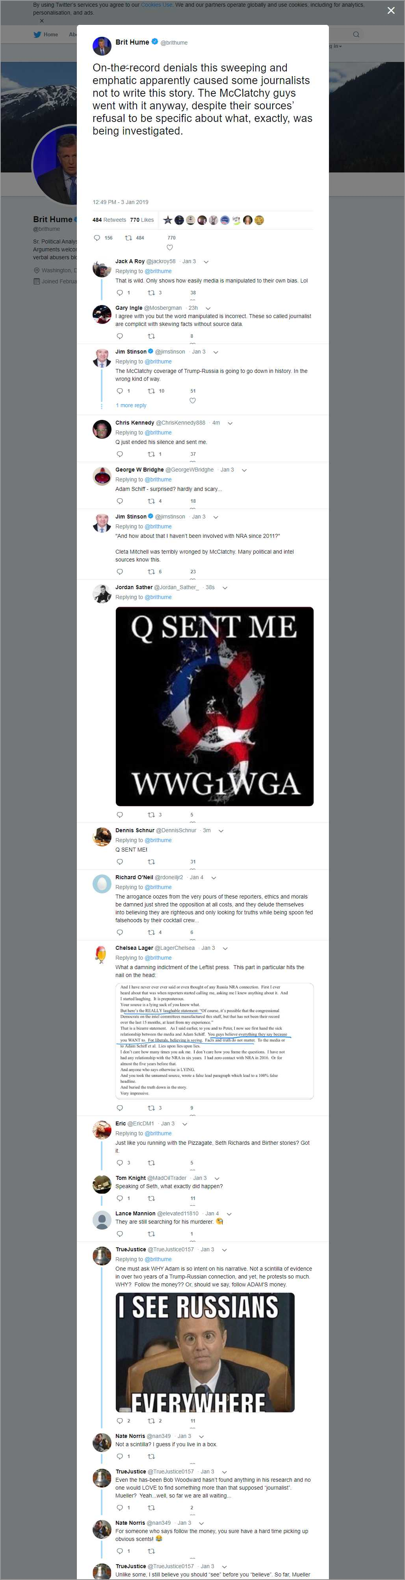The width and height of the screenshot is (405, 1580).
Task: Click the retweet icon under Brit Hume's main tweet
Action: (x=129, y=238)
